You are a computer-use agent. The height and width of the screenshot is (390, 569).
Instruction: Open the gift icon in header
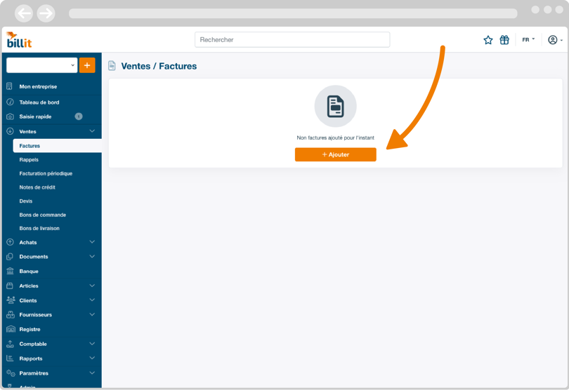tap(504, 40)
